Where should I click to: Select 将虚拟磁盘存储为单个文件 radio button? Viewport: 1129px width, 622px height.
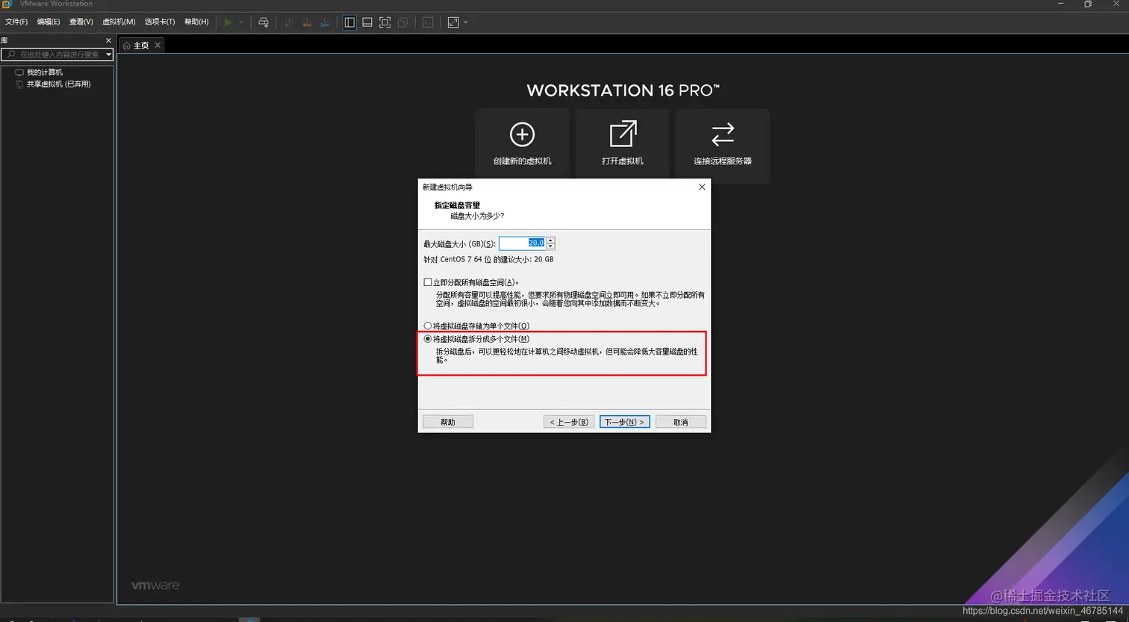[x=428, y=326]
